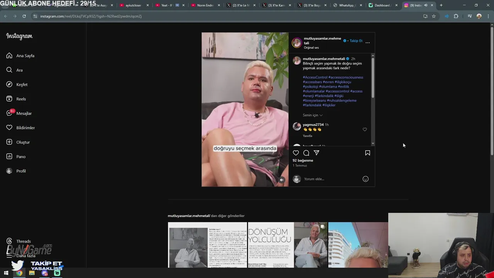
Task: Reply to yagmus2734 via Yanıtla
Action: [308, 136]
